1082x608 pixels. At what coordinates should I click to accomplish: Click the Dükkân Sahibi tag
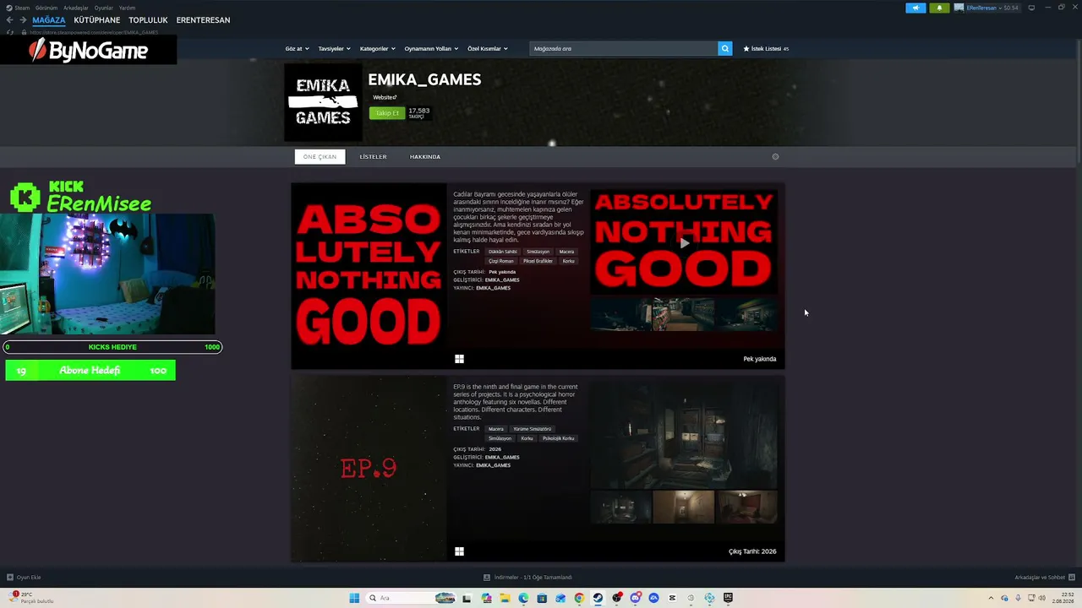[503, 252]
